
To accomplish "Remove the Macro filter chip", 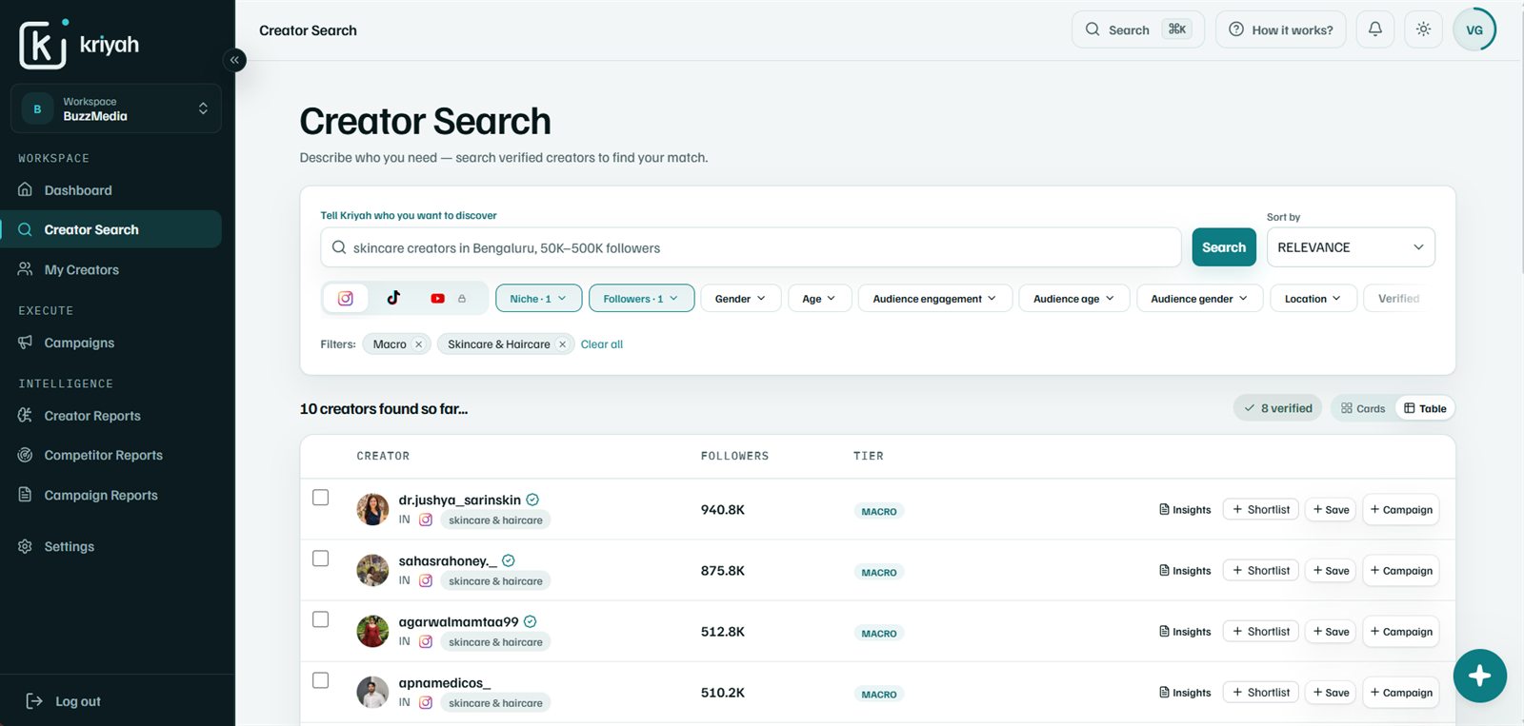I will click(418, 344).
